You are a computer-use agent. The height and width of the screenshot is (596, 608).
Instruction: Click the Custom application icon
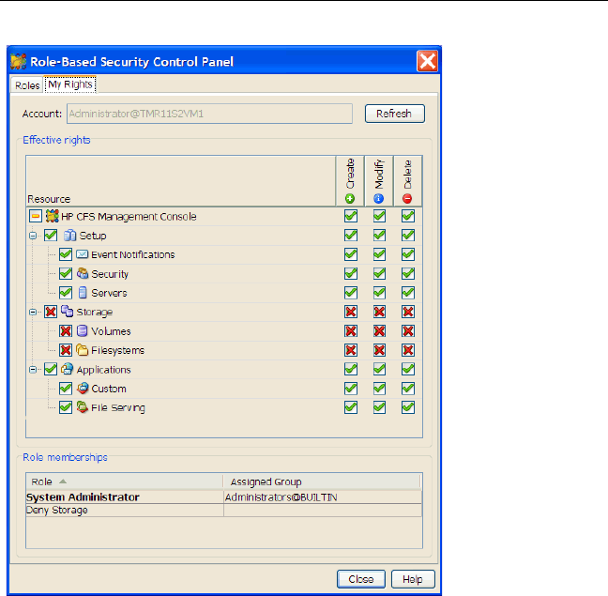pos(83,389)
